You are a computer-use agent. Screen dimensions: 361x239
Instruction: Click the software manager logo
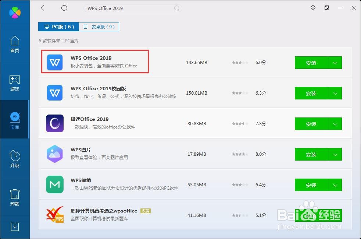[x=15, y=12]
